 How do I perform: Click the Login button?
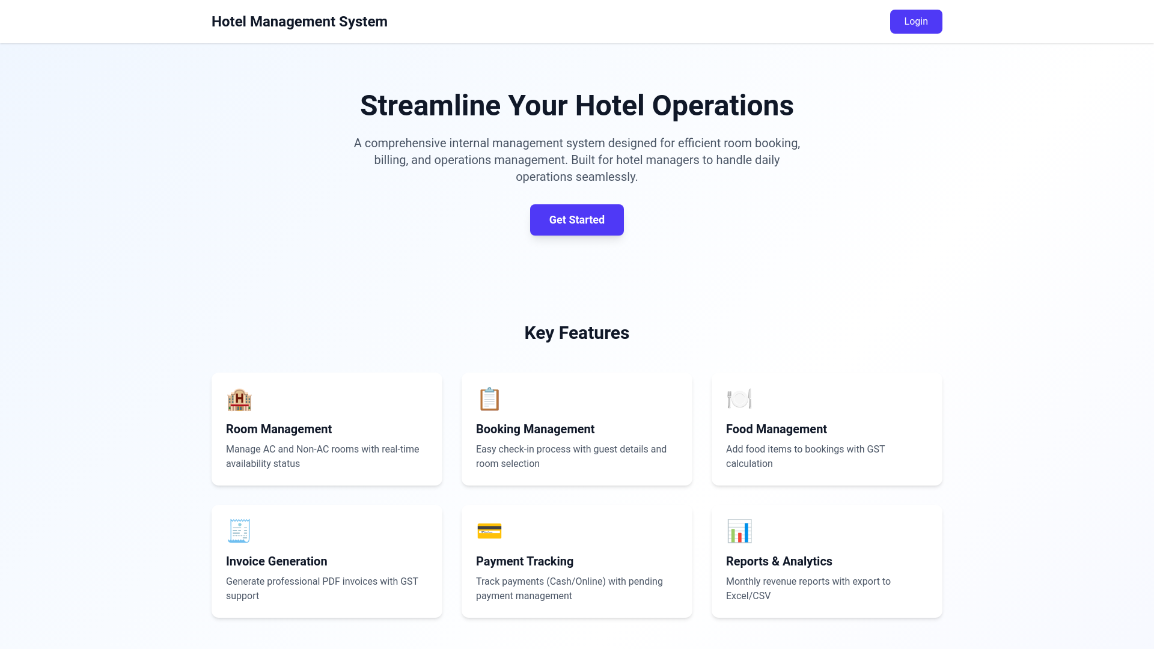[916, 22]
